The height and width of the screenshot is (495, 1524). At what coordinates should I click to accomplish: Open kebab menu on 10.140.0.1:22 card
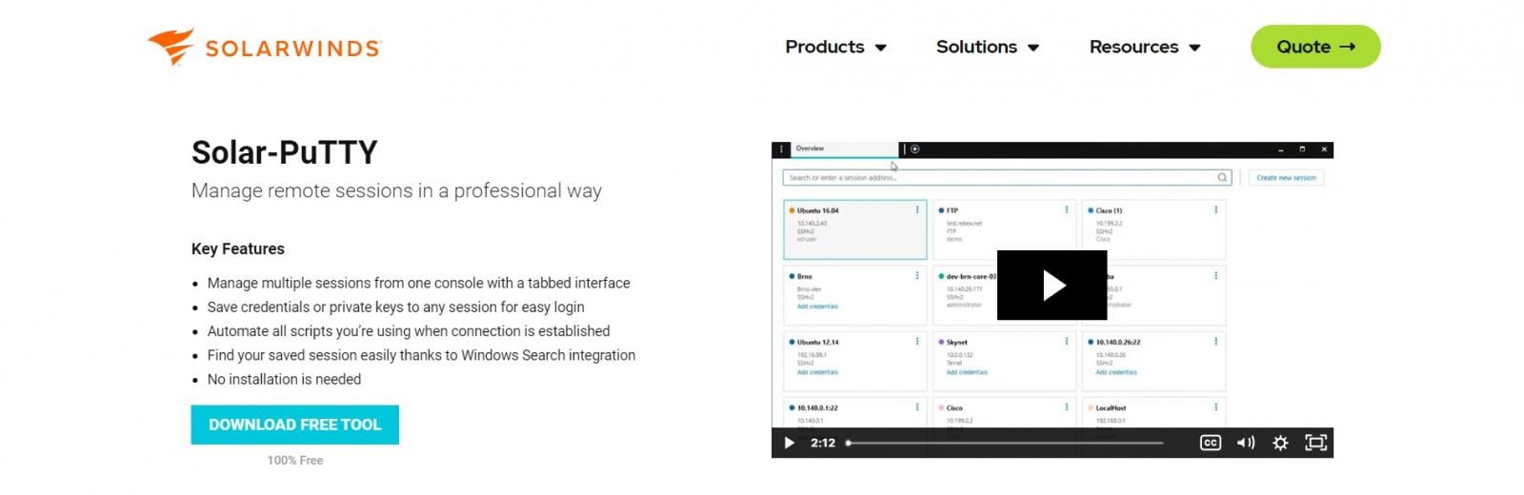point(917,407)
